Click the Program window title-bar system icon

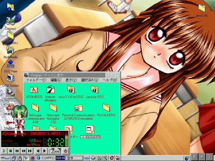click(26, 75)
